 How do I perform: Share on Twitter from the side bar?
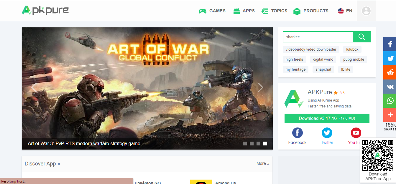(390, 58)
